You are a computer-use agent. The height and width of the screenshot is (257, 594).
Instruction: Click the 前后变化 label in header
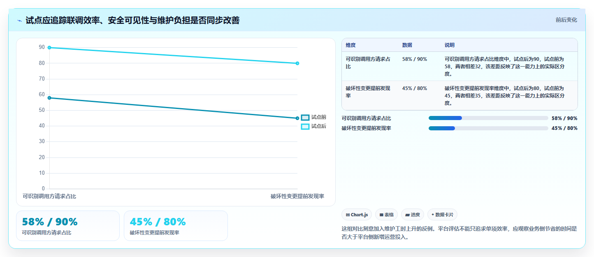tap(566, 20)
